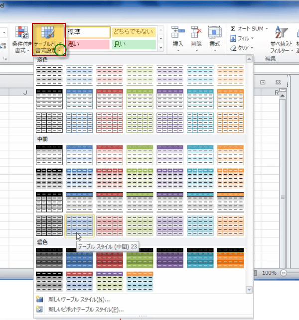Click 新しいテーブル スタイル(N)... menu entry
The image size is (299, 320).
click(x=79, y=300)
